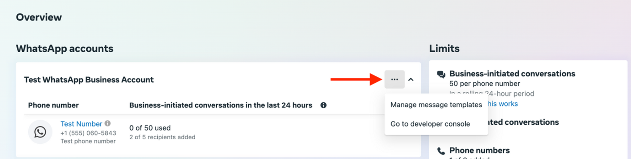The height and width of the screenshot is (159, 631).
Task: Click the Test WhatsApp Business Account title
Action: pyautogui.click(x=89, y=80)
